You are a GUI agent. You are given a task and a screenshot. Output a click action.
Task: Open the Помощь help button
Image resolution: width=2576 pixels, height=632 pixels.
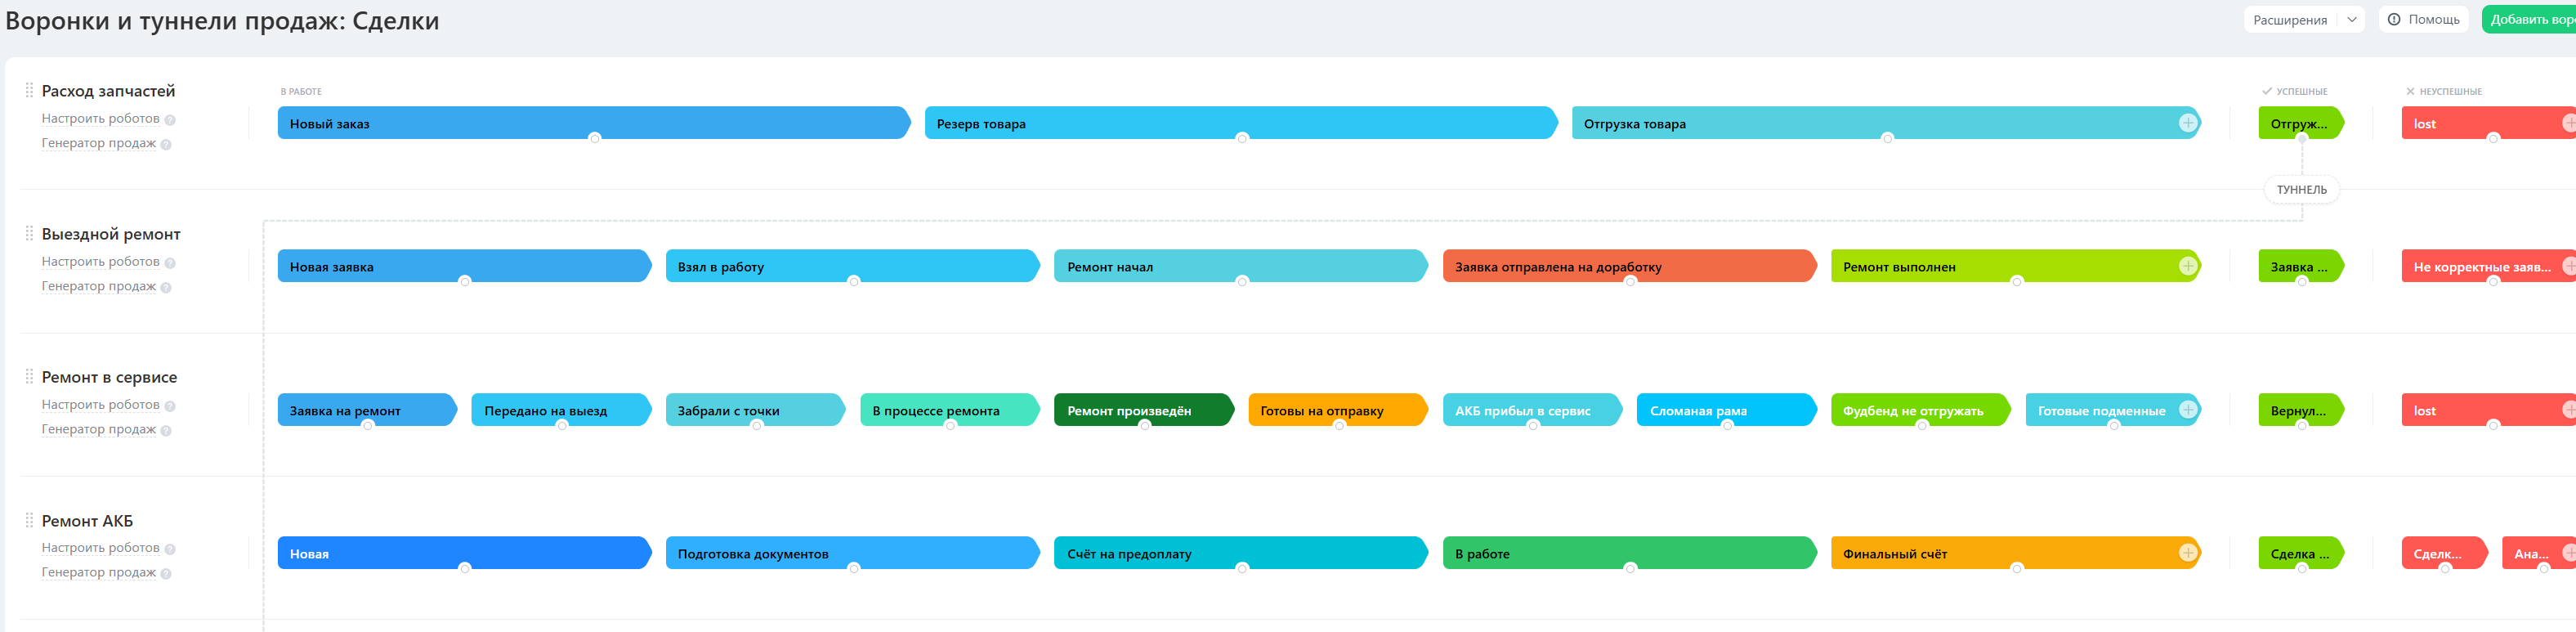[x=2423, y=19]
